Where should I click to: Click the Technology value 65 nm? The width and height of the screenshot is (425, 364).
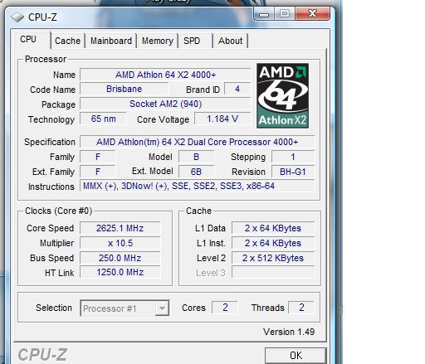click(x=103, y=119)
